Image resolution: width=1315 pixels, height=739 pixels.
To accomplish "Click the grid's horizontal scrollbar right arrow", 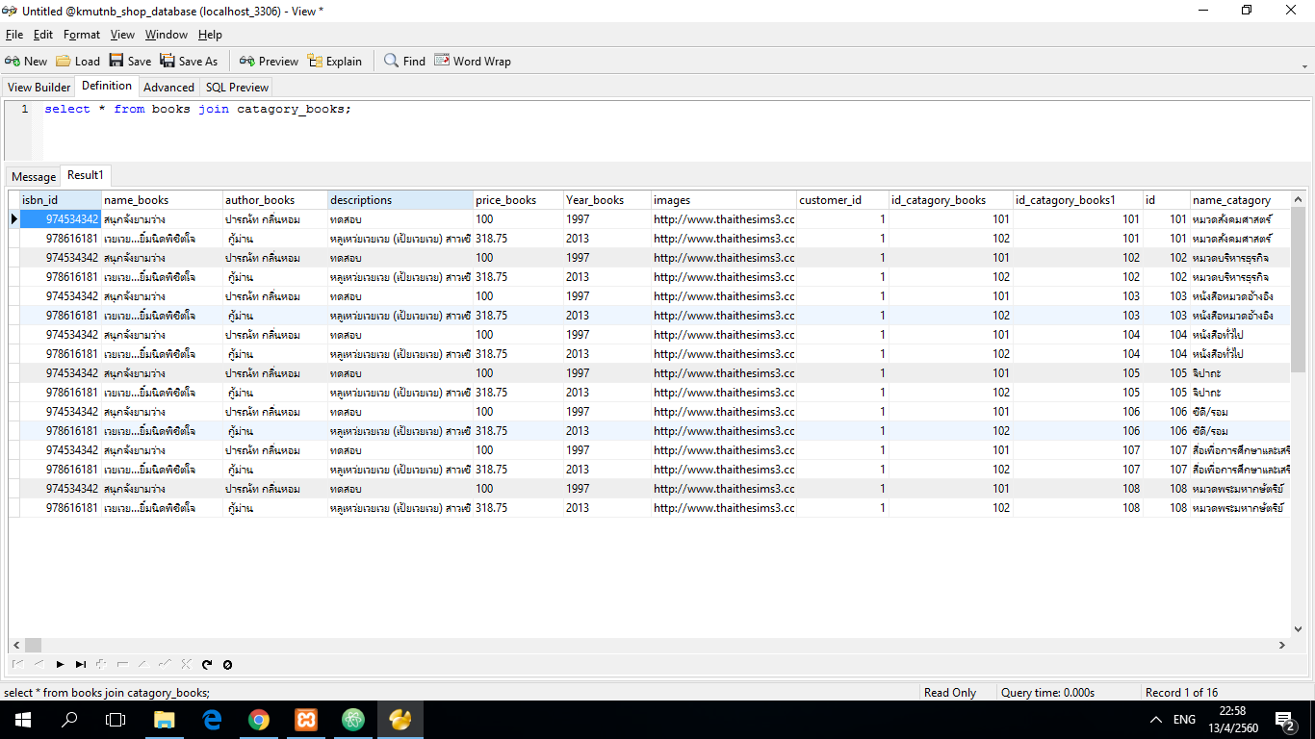I will (1282, 645).
